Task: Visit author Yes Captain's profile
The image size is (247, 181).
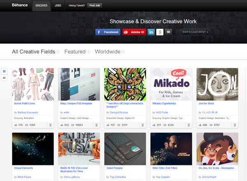Action: point(163,177)
